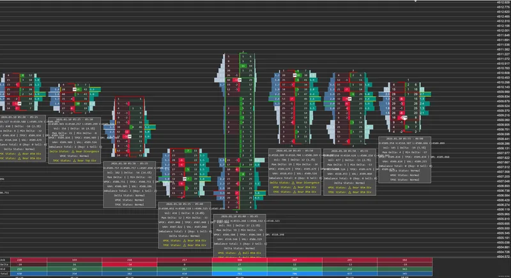Click 'Delta Status: Normal' in 05:55-06:00 box
Screen dimensions: 511x278
point(405,170)
